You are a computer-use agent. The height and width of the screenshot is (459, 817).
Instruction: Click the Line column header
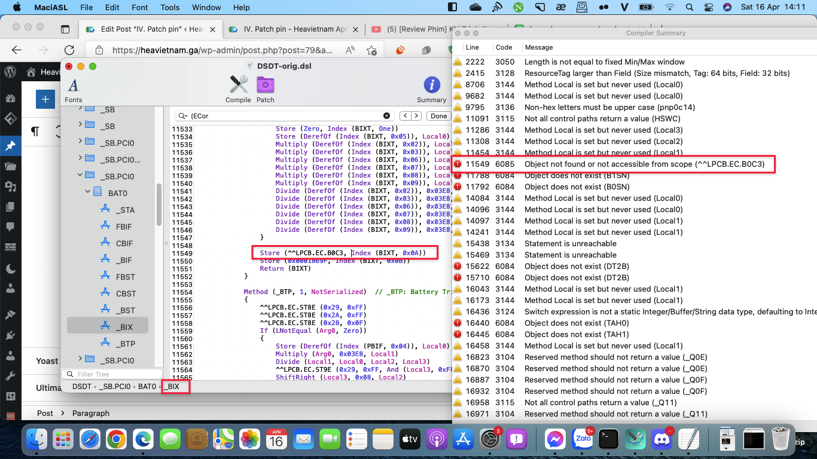click(472, 47)
